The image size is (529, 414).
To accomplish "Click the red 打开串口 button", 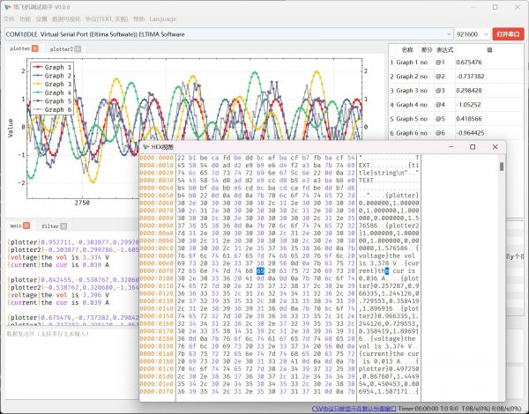I will 508,34.
